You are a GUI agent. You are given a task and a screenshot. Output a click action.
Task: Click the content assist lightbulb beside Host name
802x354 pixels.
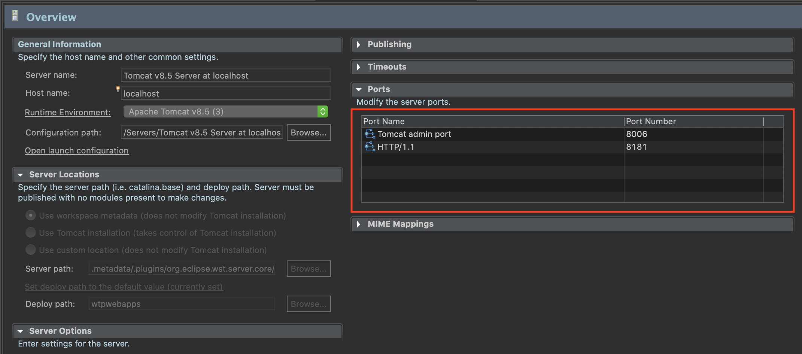118,89
